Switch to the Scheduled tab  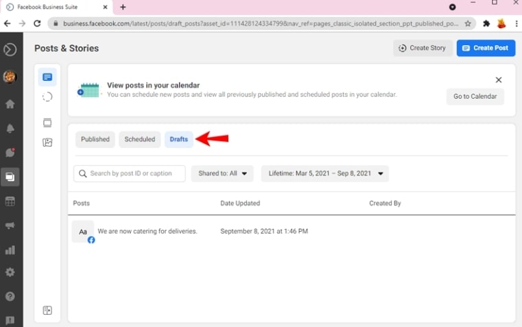tap(140, 139)
